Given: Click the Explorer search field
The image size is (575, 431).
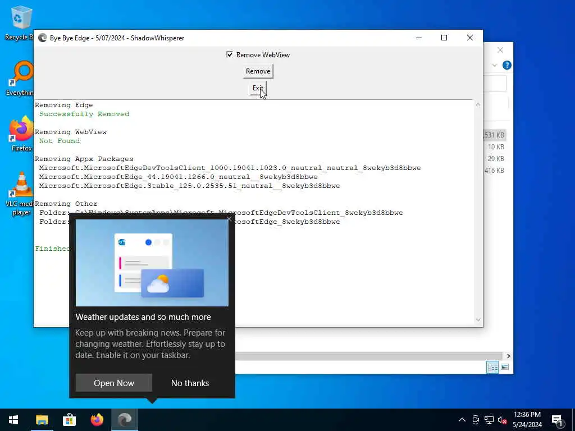Looking at the screenshot, I should coord(495,84).
